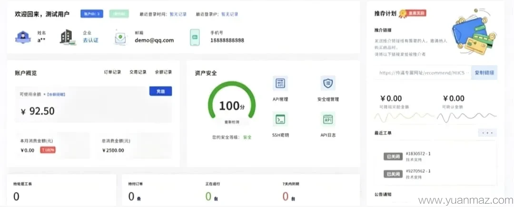Click the 已关闭 tag of ticket #1830572
Screen dimensions: 514x207
pyautogui.click(x=393, y=157)
